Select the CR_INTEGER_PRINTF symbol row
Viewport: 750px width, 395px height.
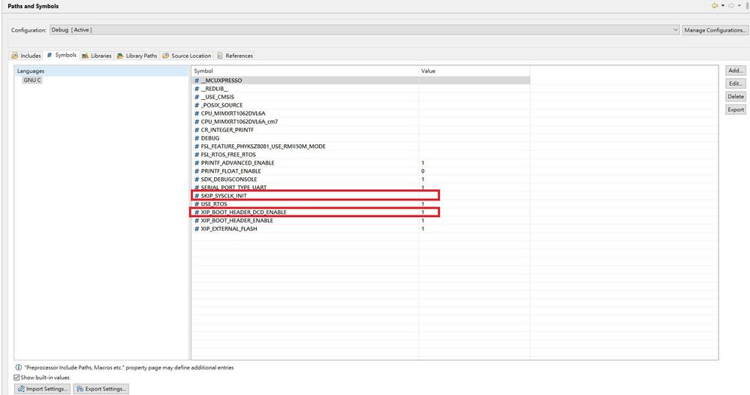coord(360,130)
